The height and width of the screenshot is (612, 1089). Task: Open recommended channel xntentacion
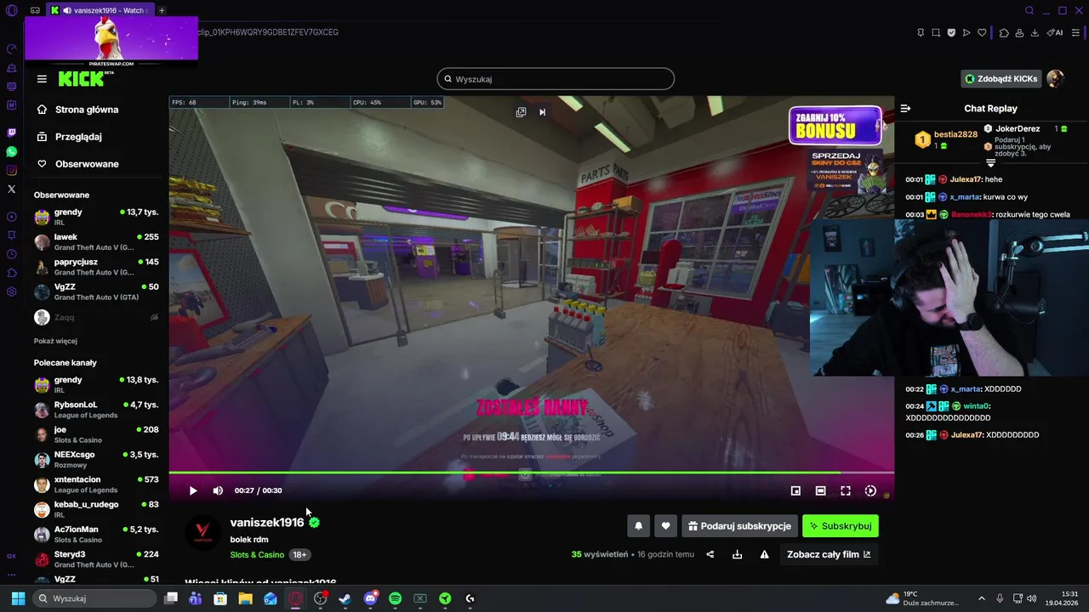pyautogui.click(x=96, y=484)
